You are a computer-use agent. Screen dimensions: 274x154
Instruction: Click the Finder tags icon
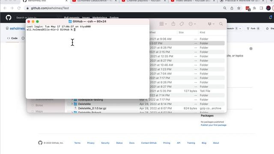[x=182, y=24]
